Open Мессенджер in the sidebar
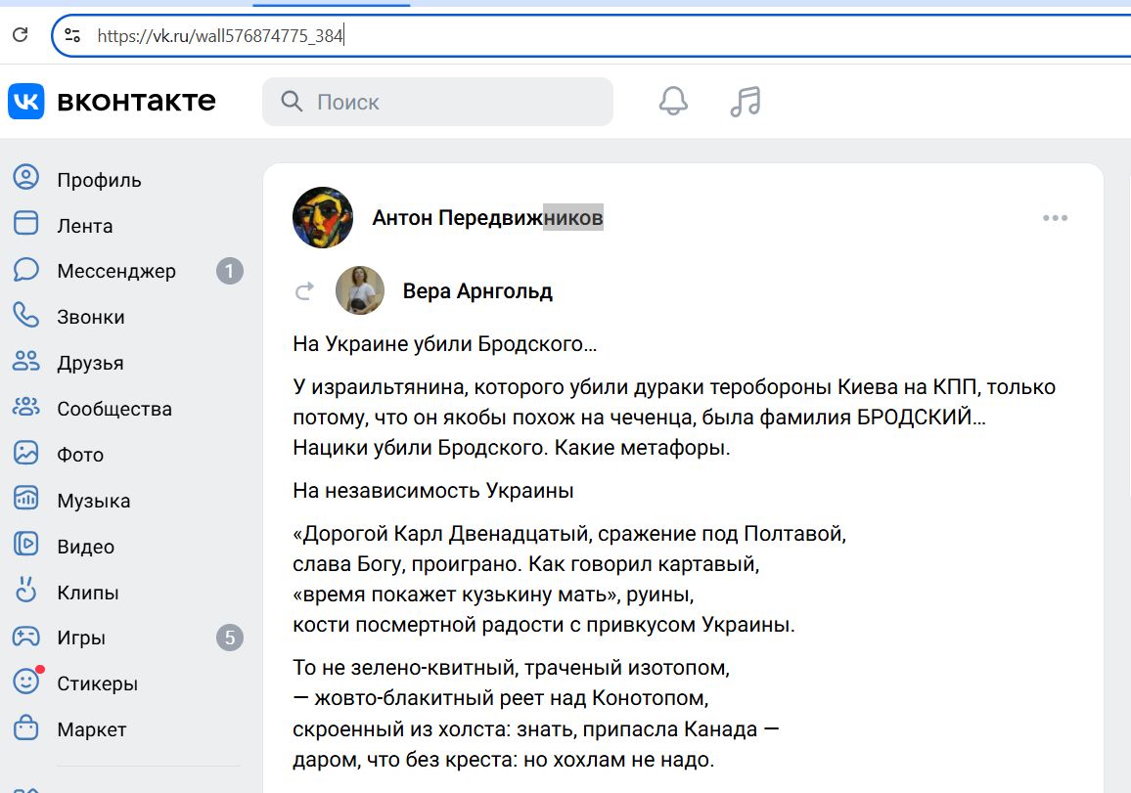 [116, 271]
